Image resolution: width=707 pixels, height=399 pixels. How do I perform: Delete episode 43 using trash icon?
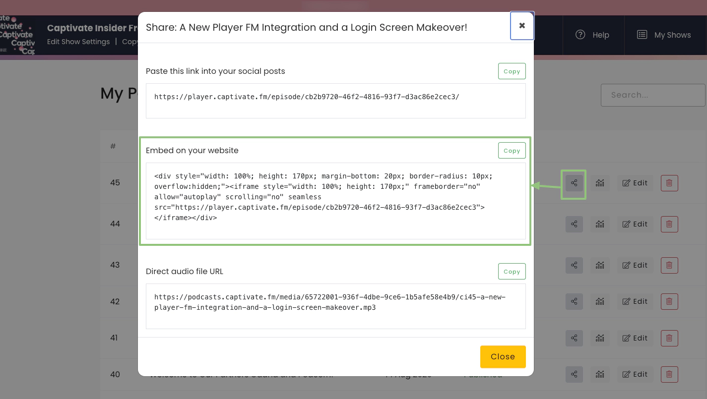pyautogui.click(x=669, y=265)
